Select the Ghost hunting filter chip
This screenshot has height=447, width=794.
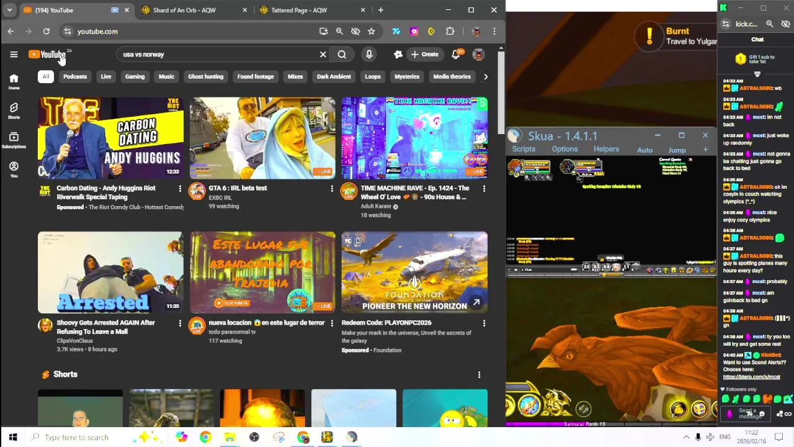click(205, 77)
